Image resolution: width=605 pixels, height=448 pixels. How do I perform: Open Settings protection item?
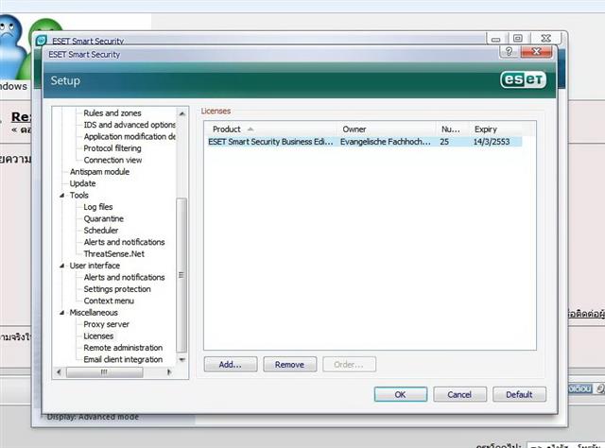pos(117,289)
